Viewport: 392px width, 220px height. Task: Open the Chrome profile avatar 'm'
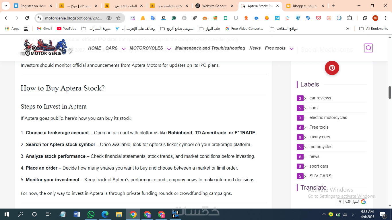pos(375,18)
